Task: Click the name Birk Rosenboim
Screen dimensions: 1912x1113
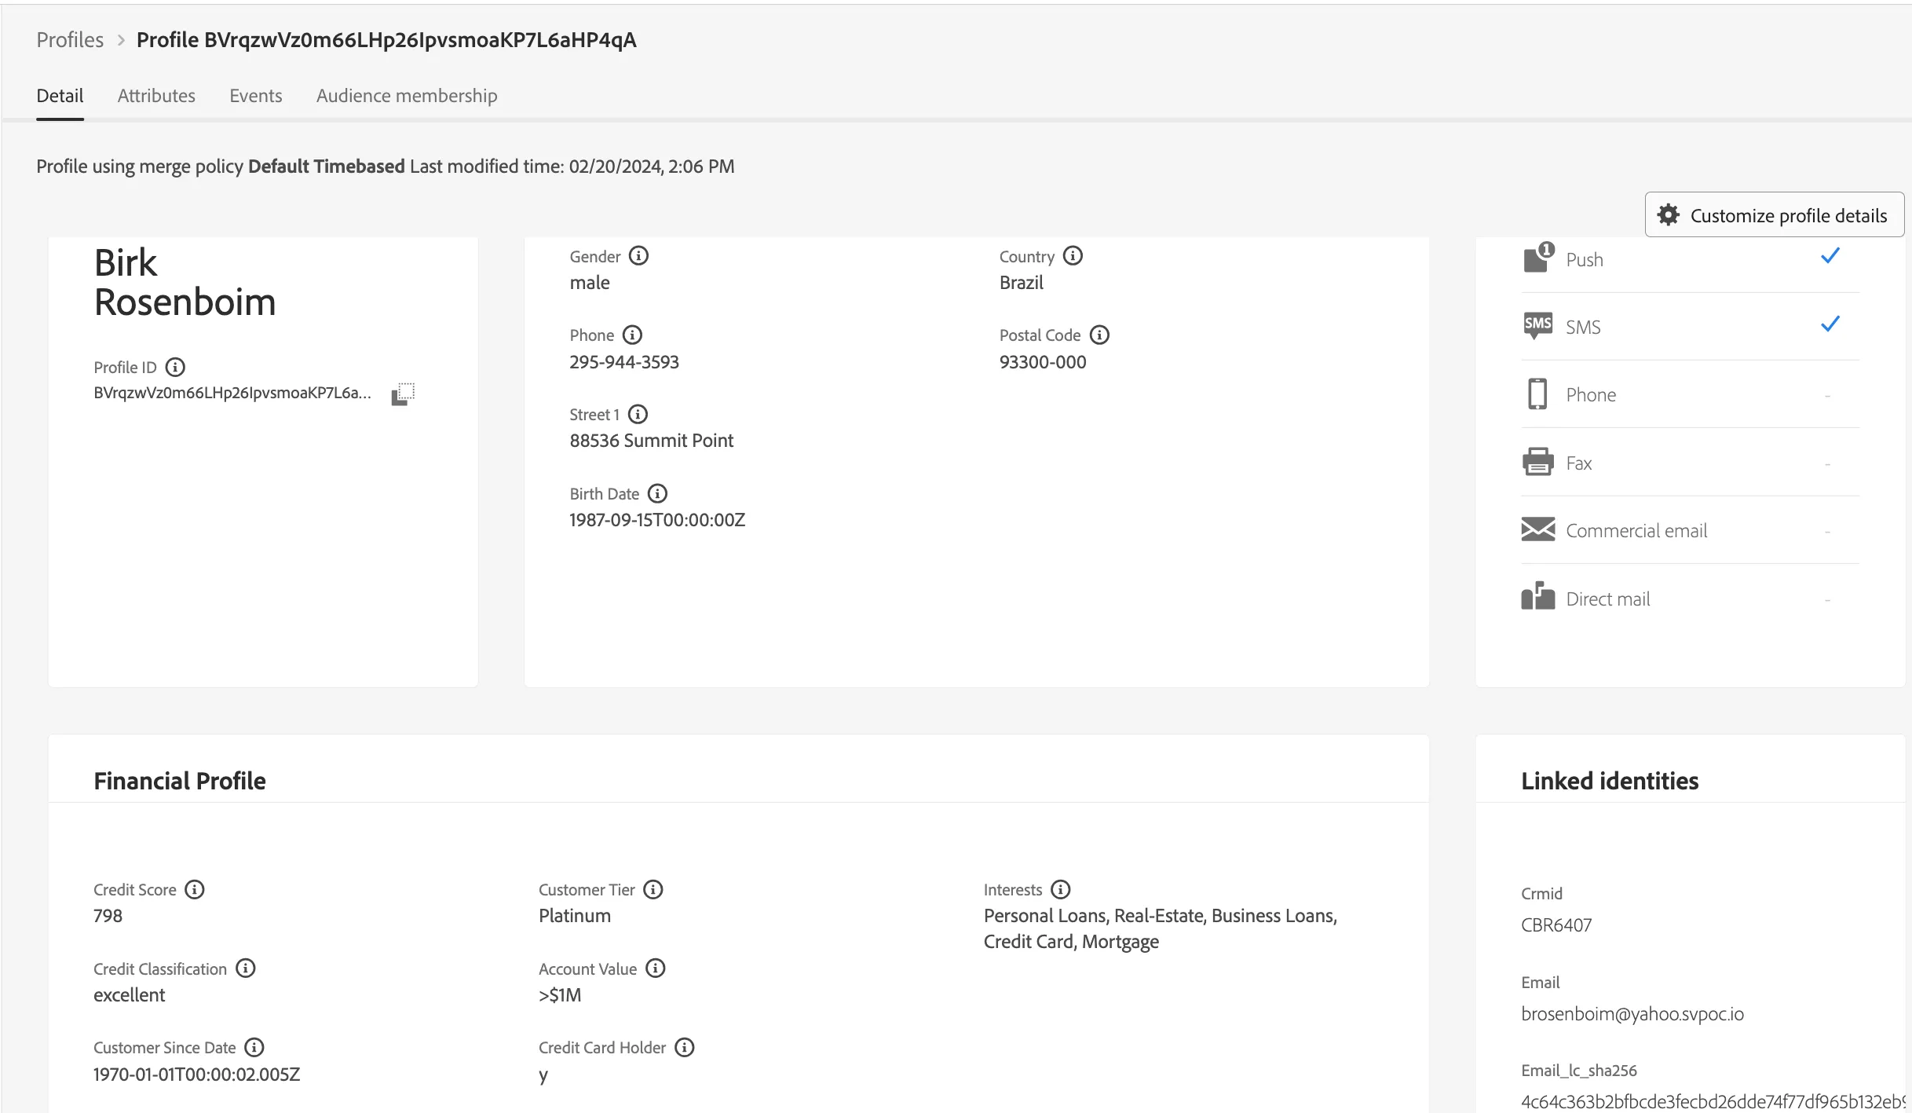Action: click(x=185, y=283)
